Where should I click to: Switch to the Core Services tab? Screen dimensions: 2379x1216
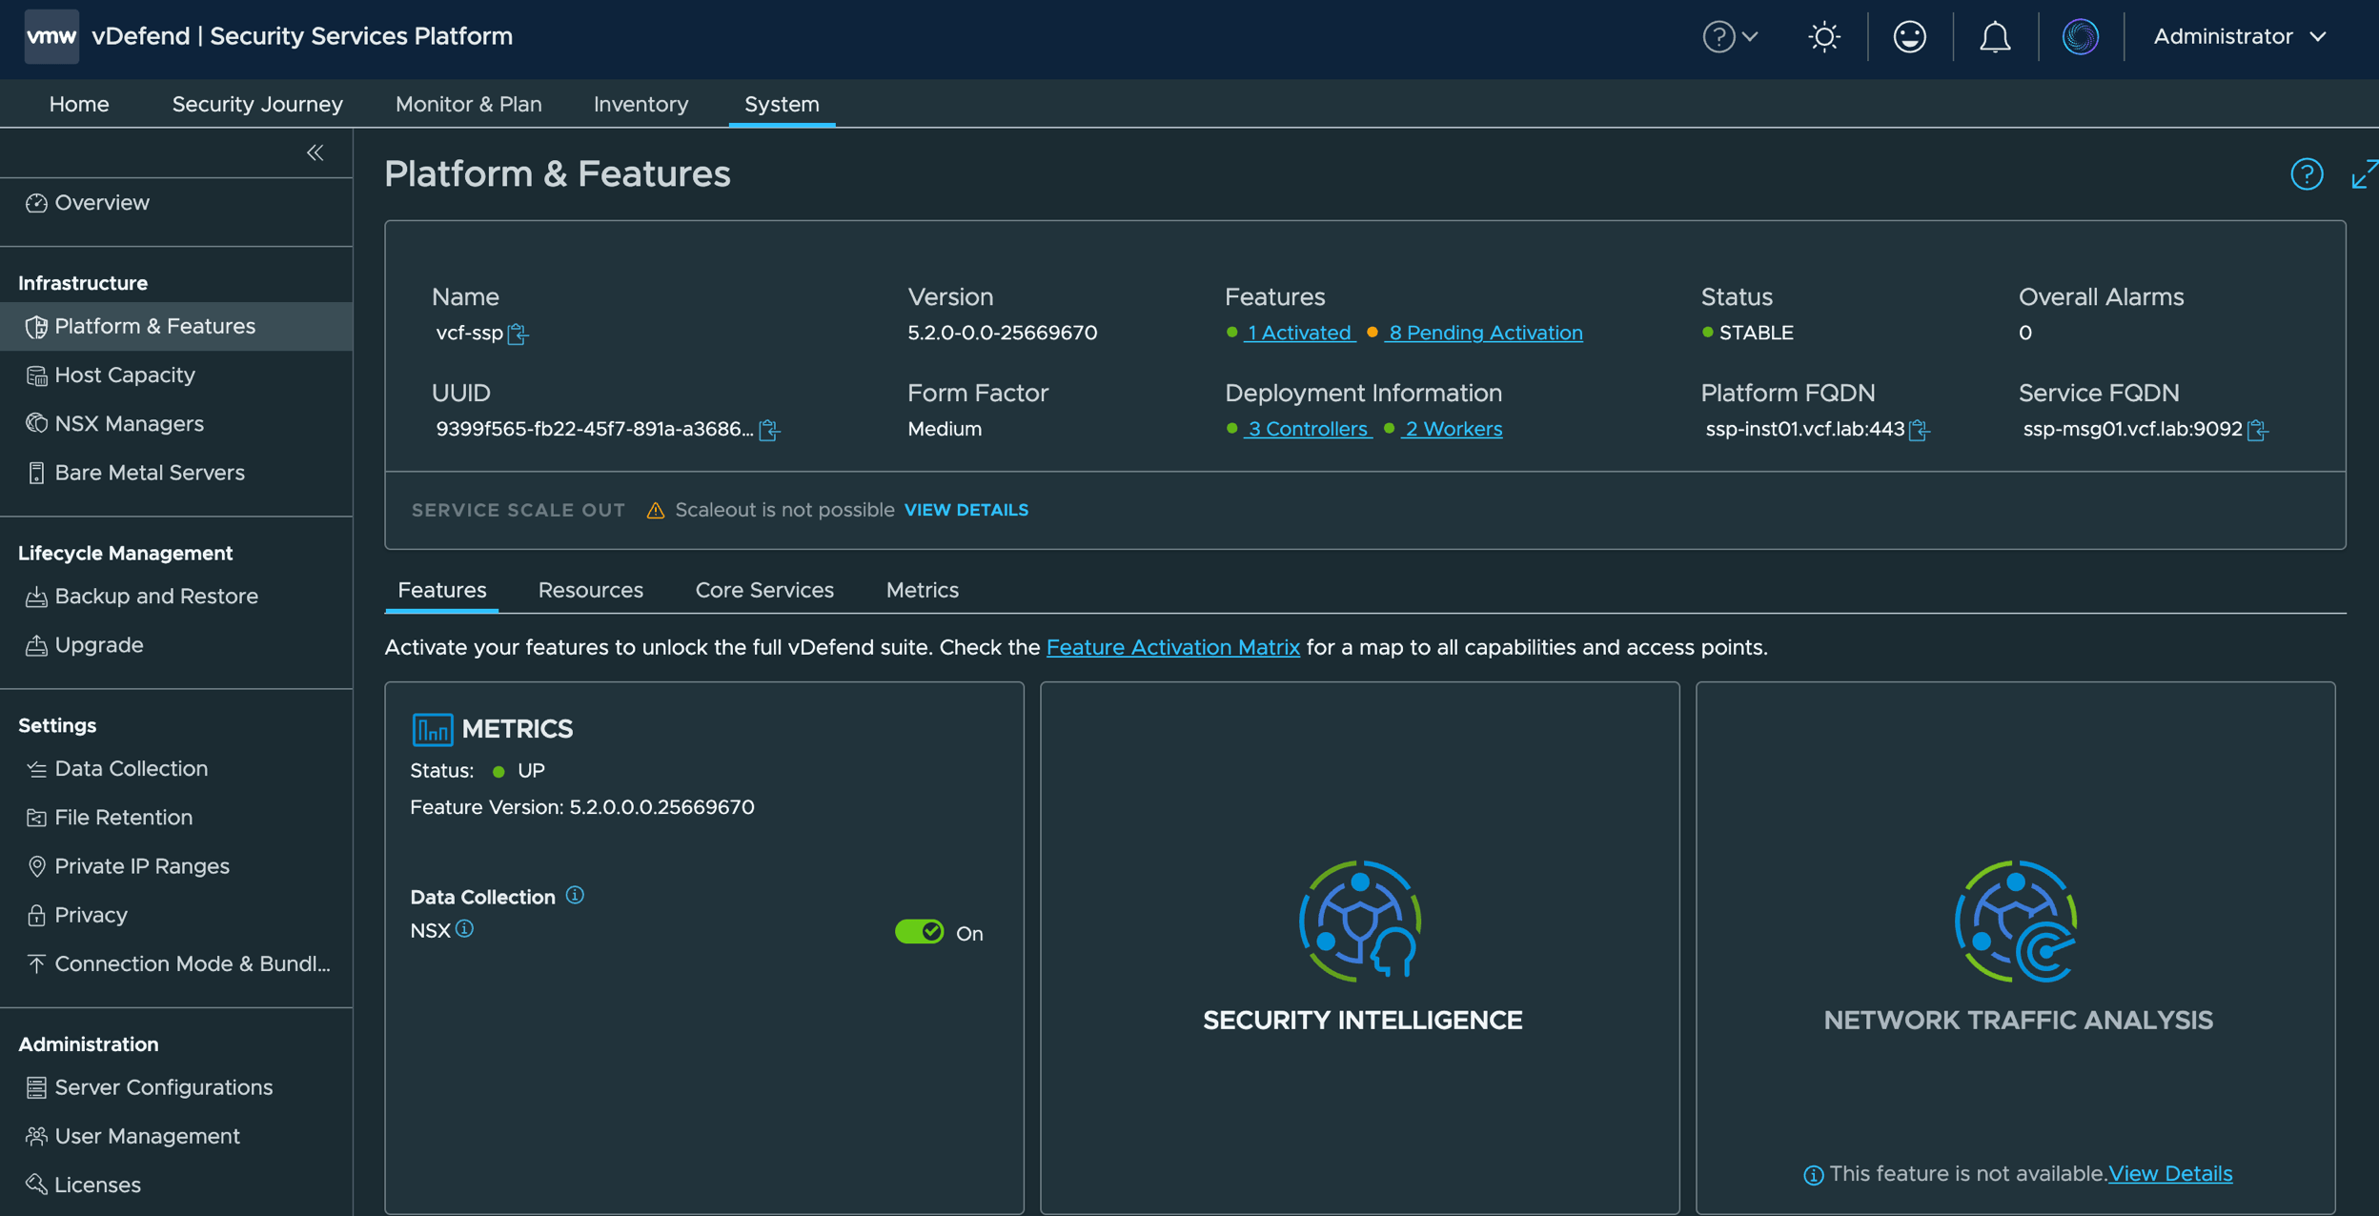click(x=764, y=590)
